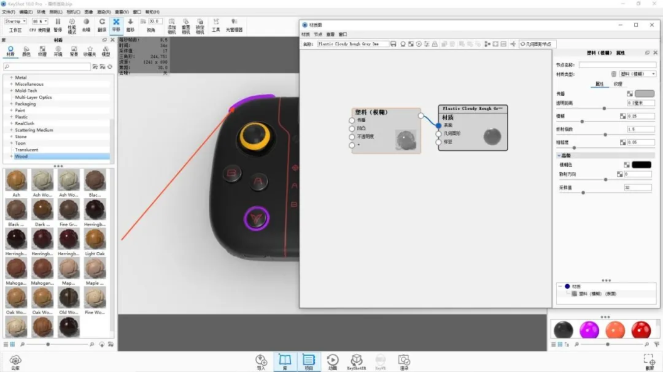Expand the Metal folder in library tree
This screenshot has height=372, width=663.
point(11,78)
